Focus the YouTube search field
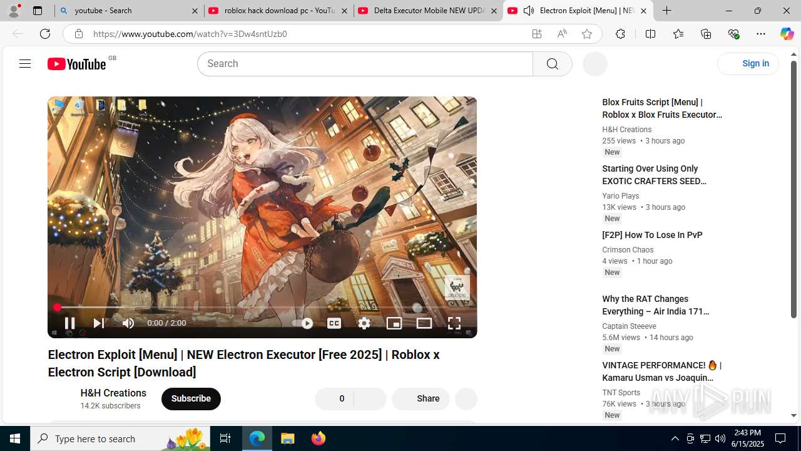This screenshot has width=801, height=451. (x=365, y=64)
